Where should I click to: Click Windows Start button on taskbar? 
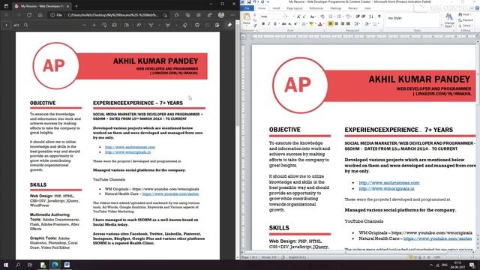(x=6, y=265)
